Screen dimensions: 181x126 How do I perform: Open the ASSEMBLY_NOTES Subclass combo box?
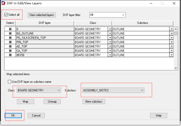click(x=113, y=90)
